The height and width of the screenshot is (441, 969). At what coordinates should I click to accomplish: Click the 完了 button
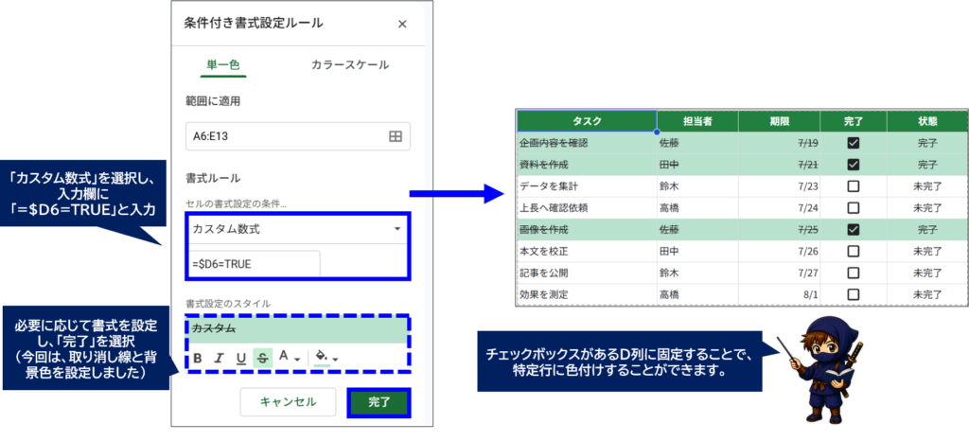(x=379, y=402)
